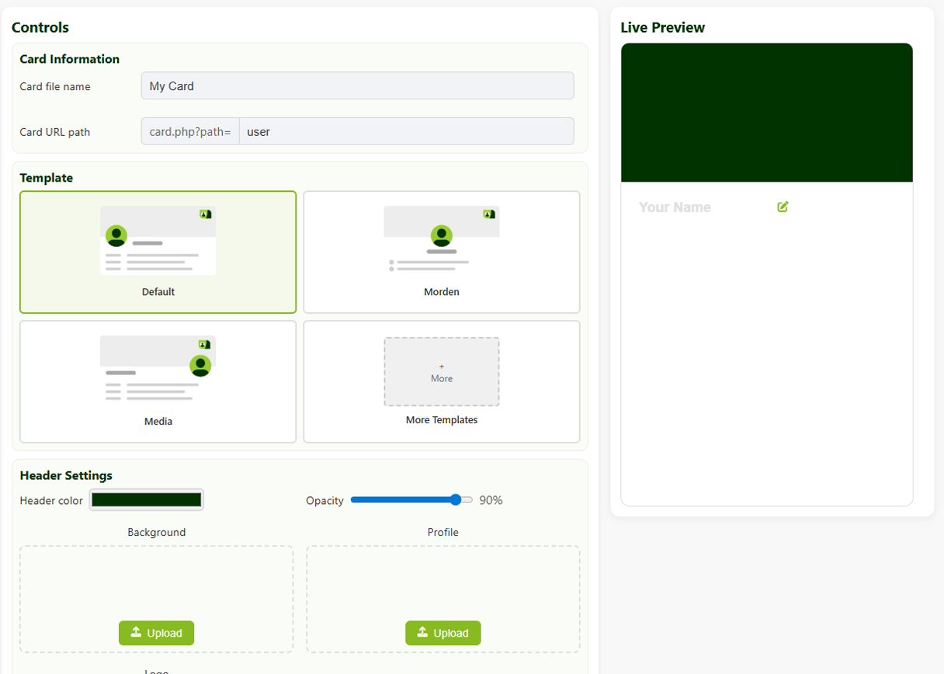Open the Header color swatch picker

pyautogui.click(x=147, y=500)
